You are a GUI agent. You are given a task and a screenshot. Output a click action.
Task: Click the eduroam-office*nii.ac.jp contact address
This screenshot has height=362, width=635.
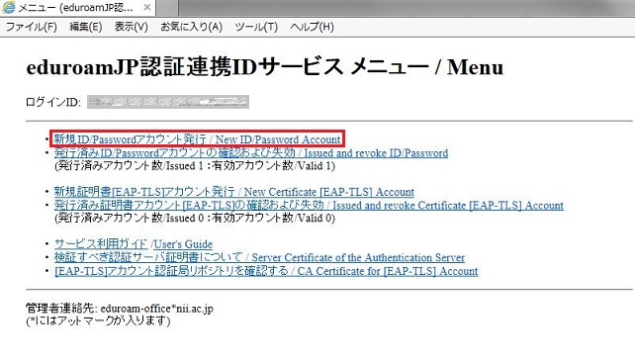[156, 309]
